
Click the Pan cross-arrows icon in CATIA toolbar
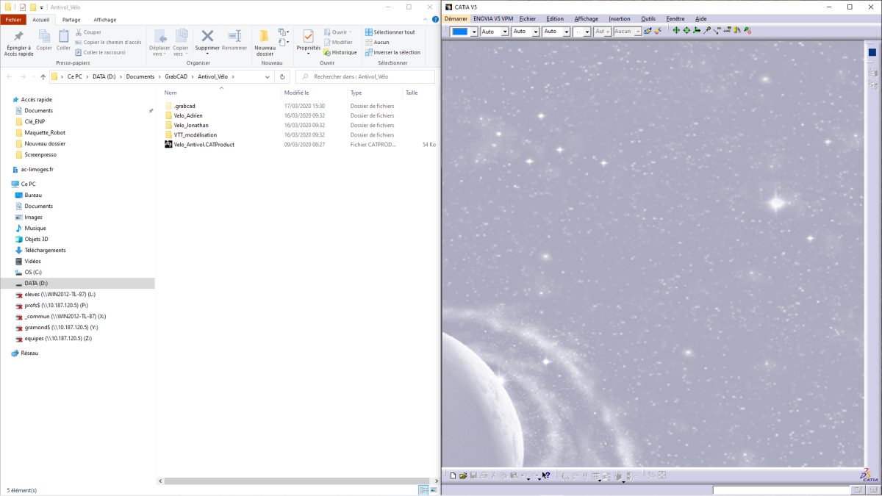click(x=676, y=30)
